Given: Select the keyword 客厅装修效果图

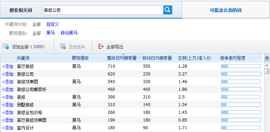Looking at the screenshot, I should pos(32,120).
